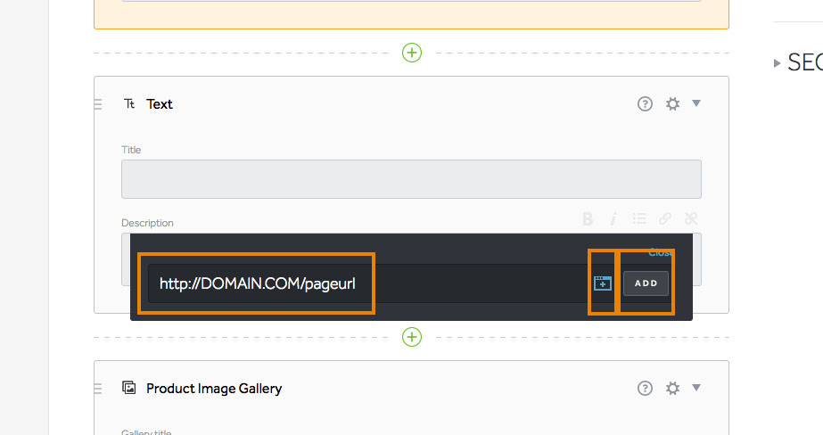Click the insert link icon
This screenshot has height=435, width=823.
[665, 218]
